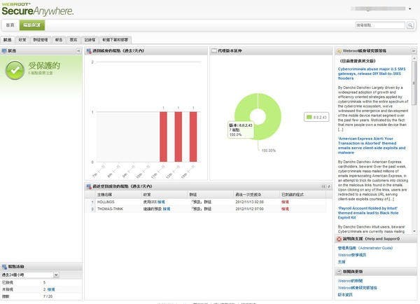Image resolution: width=420 pixels, height=304 pixels.
Task: Click the endpoint search input field
Action: 380,25
